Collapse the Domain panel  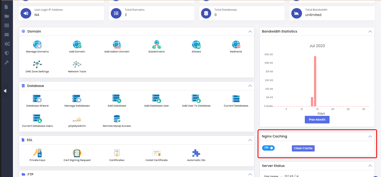pyautogui.click(x=250, y=32)
